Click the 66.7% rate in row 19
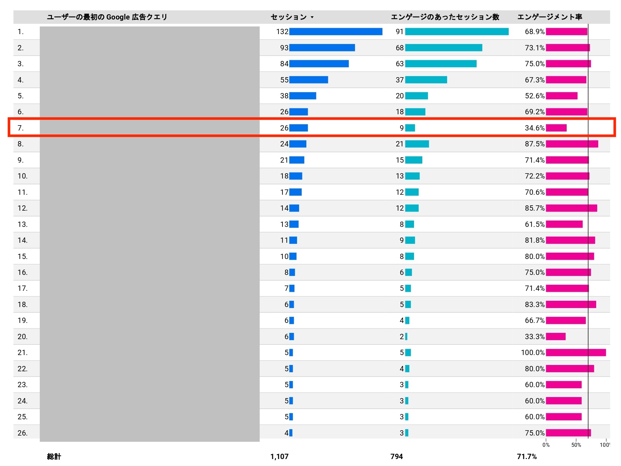 (535, 321)
